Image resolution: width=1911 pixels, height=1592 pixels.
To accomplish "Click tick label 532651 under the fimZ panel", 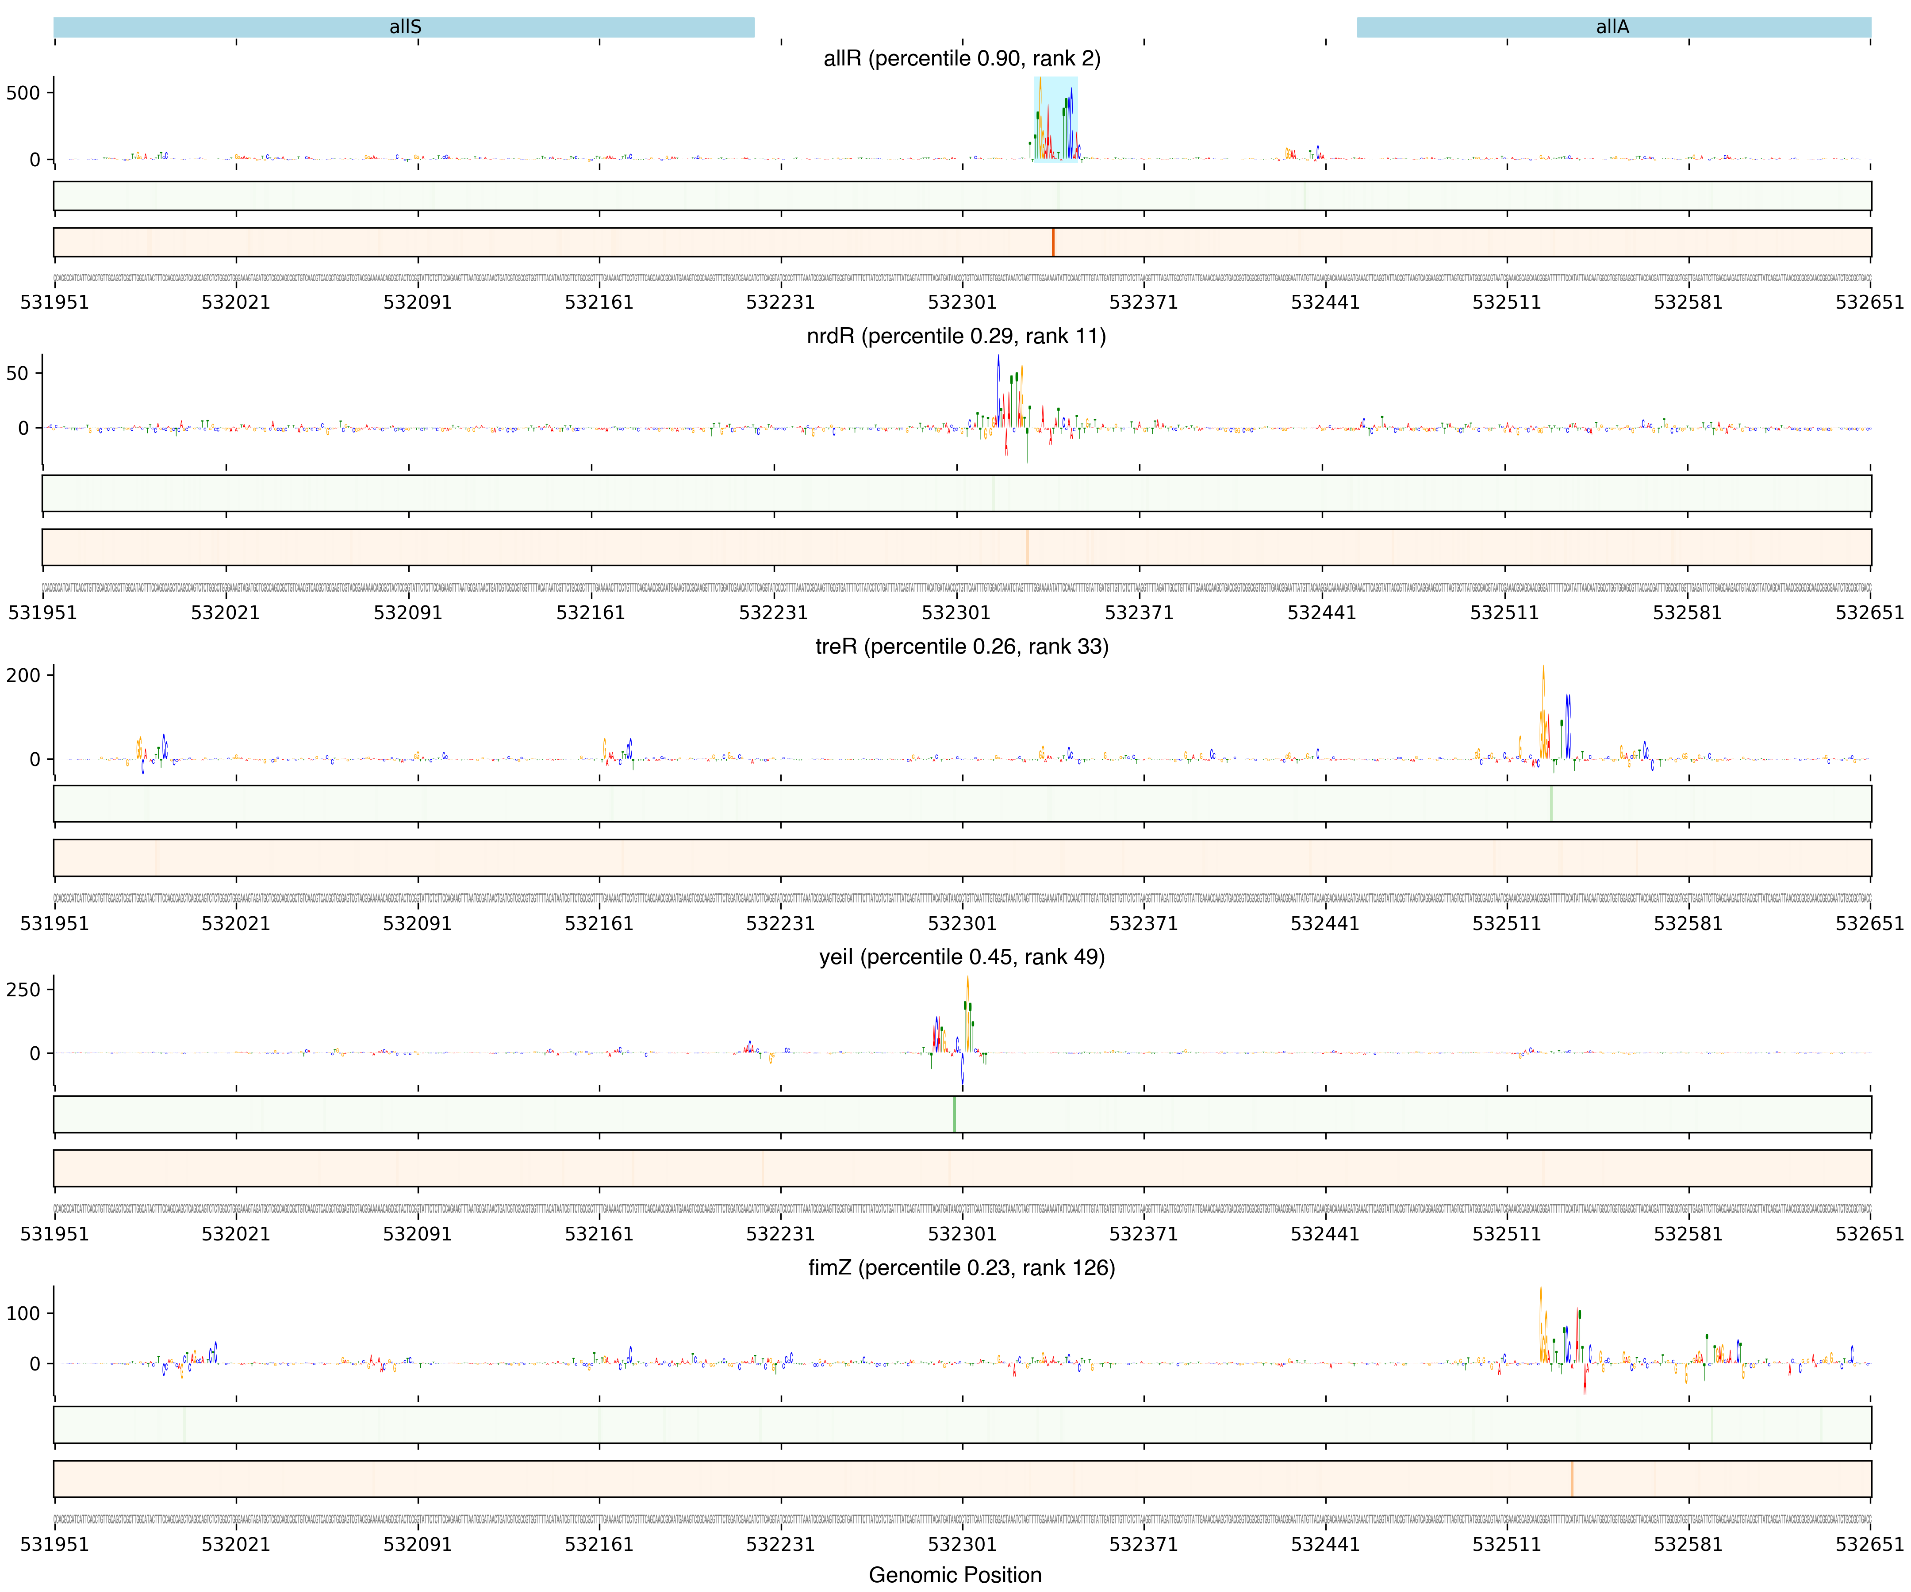I will 1869,1544.
